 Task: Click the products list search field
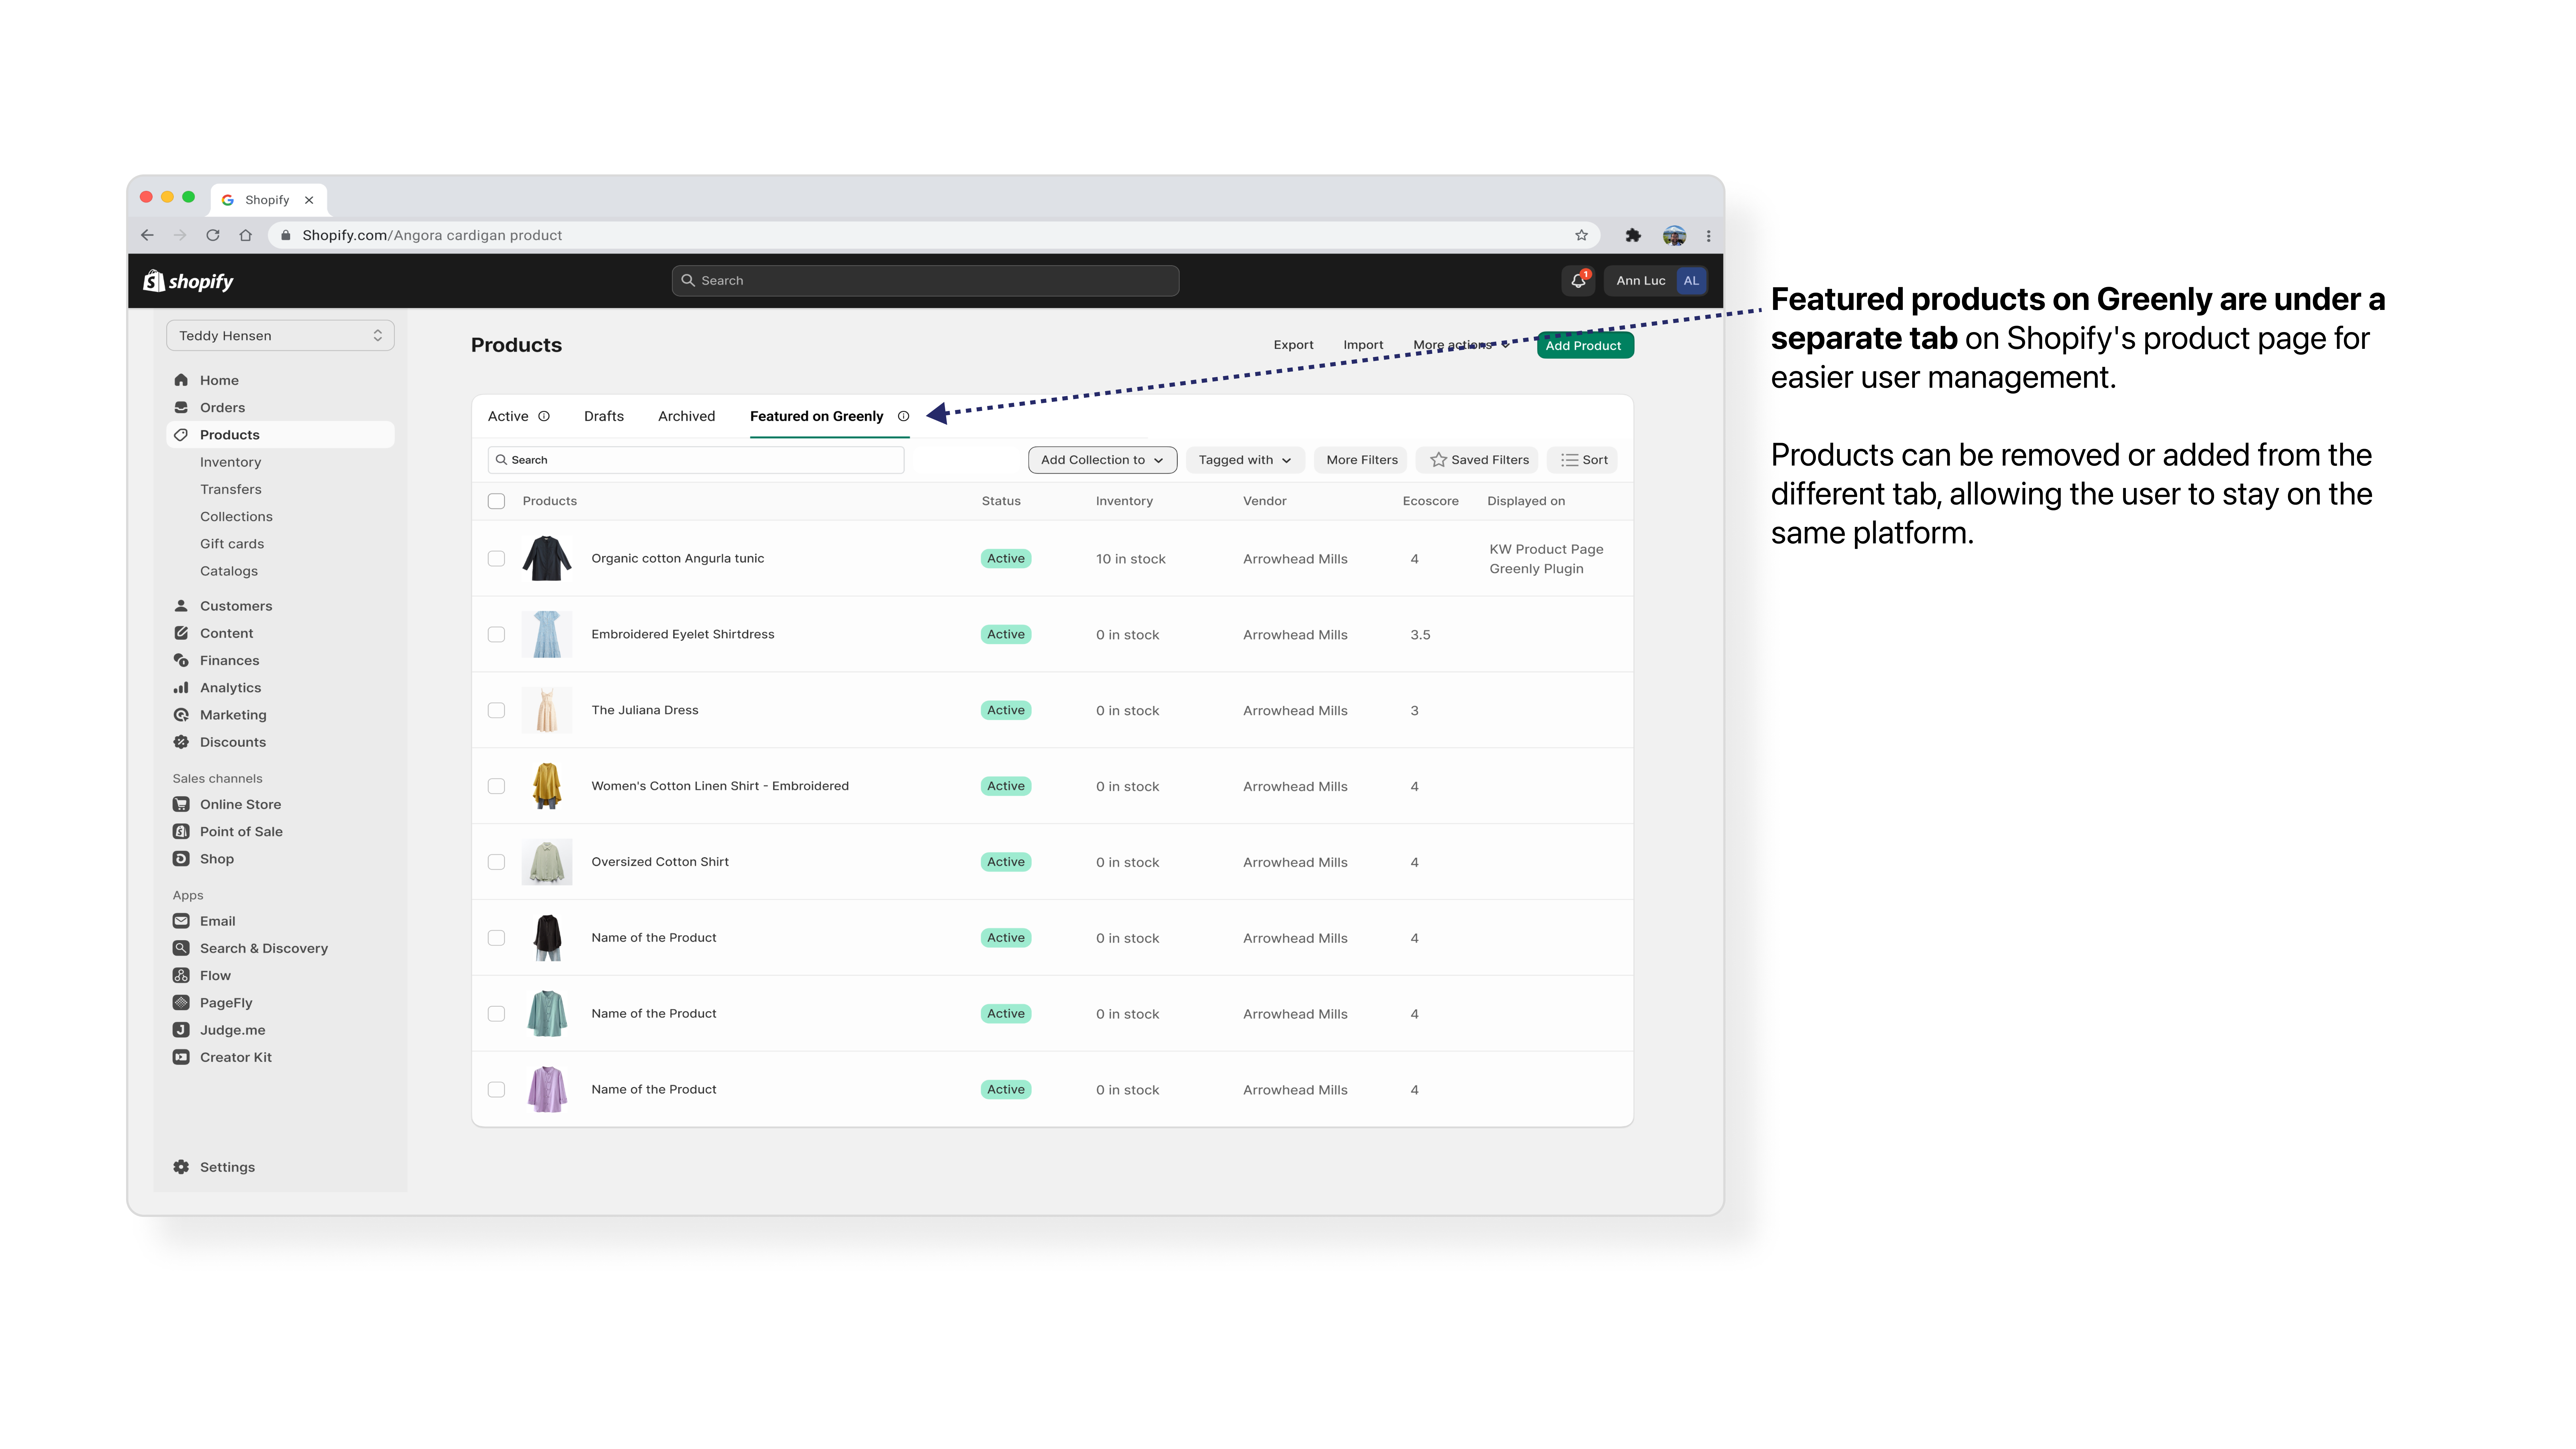click(696, 460)
